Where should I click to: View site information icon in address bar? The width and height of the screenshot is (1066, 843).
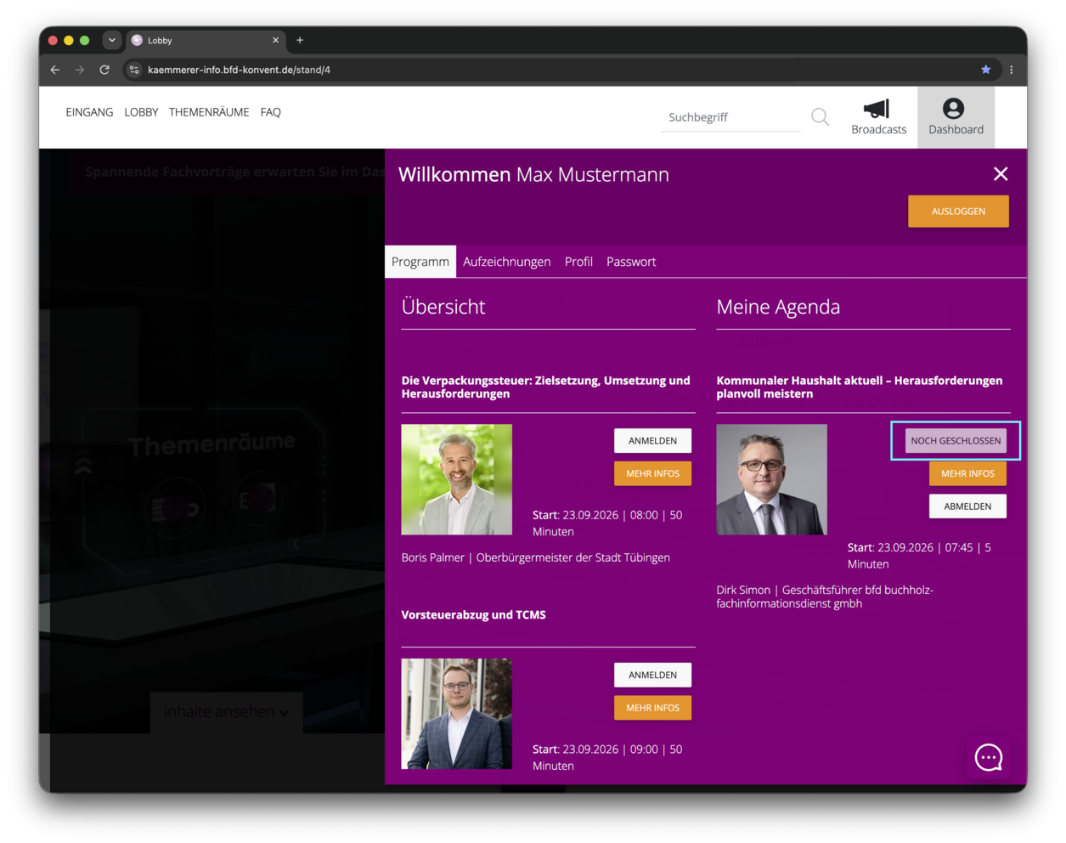(x=134, y=70)
